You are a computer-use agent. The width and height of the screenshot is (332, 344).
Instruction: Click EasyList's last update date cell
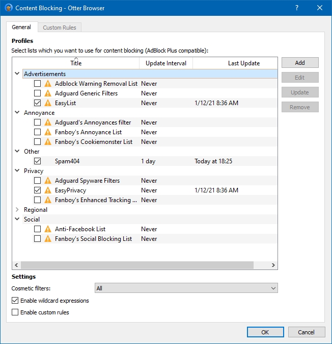pos(216,103)
